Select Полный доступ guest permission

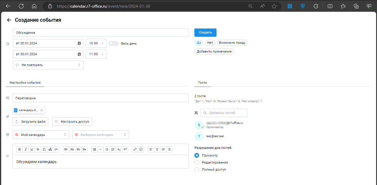point(197,169)
